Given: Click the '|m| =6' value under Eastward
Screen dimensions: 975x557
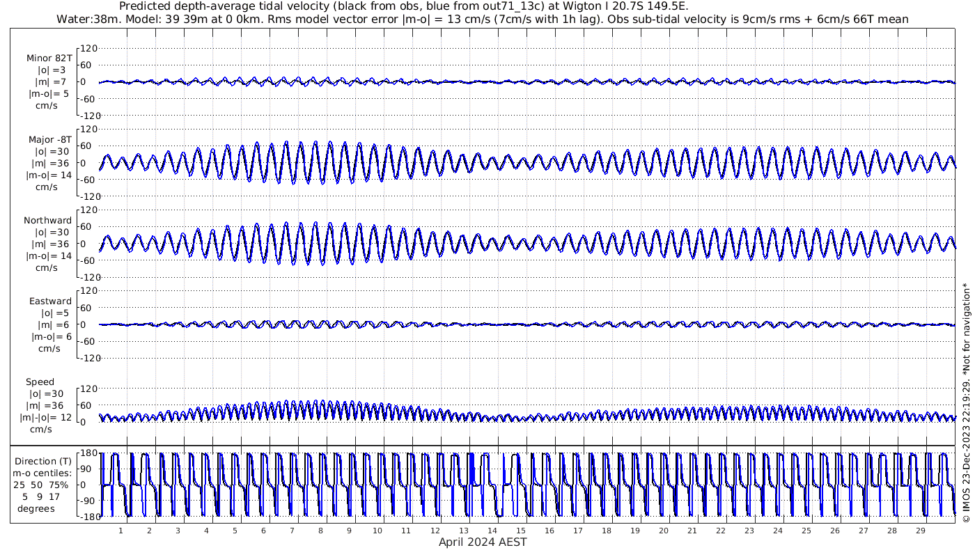Looking at the screenshot, I should pyautogui.click(x=54, y=325).
